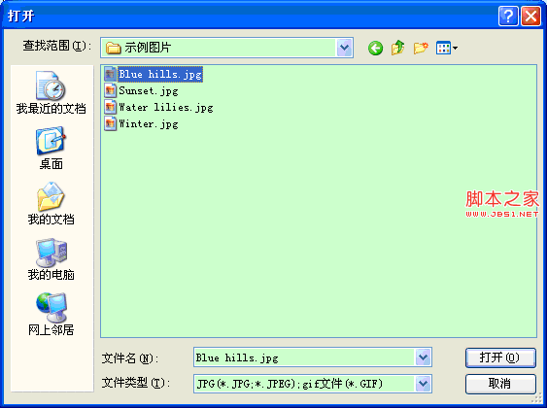Click the 取消 button
Image resolution: width=547 pixels, height=408 pixels.
point(500,384)
